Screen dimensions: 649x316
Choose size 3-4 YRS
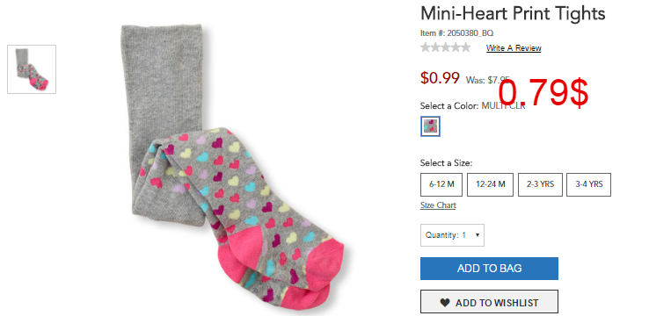[588, 184]
